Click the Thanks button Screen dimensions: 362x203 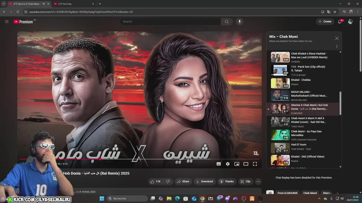coord(227,181)
